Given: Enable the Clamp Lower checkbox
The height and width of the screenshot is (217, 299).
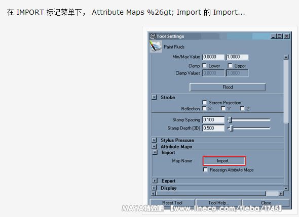Looking at the screenshot, I should tap(204, 66).
